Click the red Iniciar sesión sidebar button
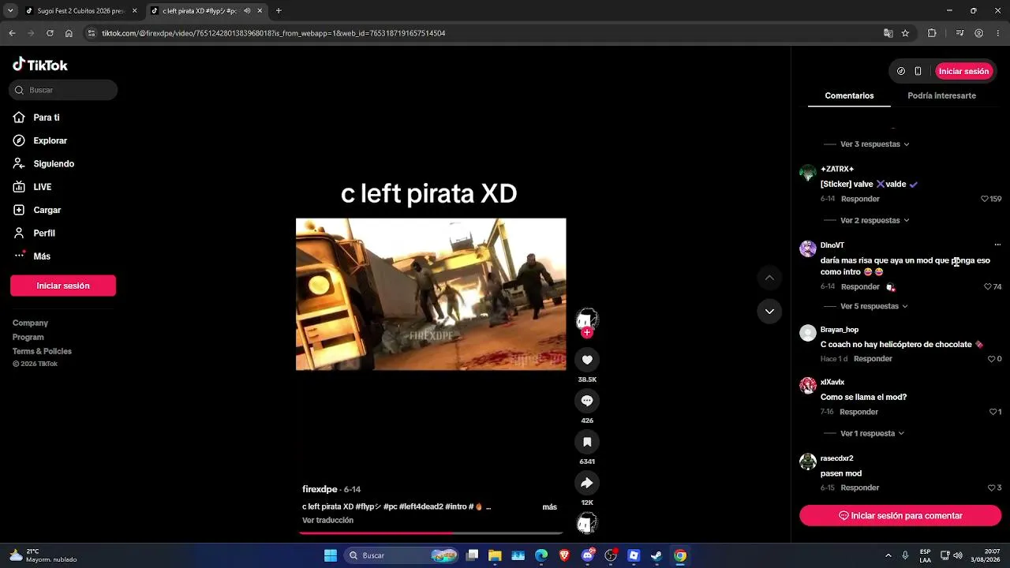Image resolution: width=1010 pixels, height=568 pixels. (x=63, y=286)
